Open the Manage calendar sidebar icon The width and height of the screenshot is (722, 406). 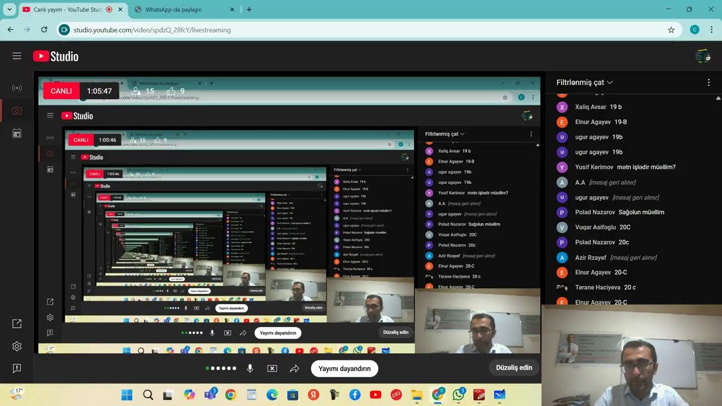tap(17, 133)
